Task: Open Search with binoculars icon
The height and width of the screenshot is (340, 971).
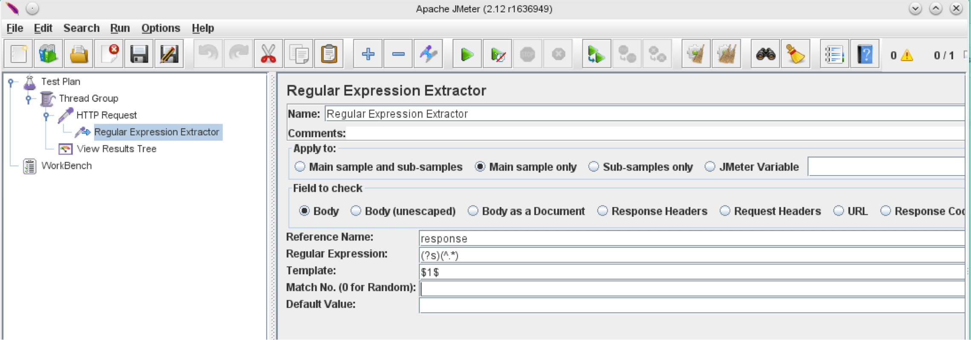Action: [766, 54]
